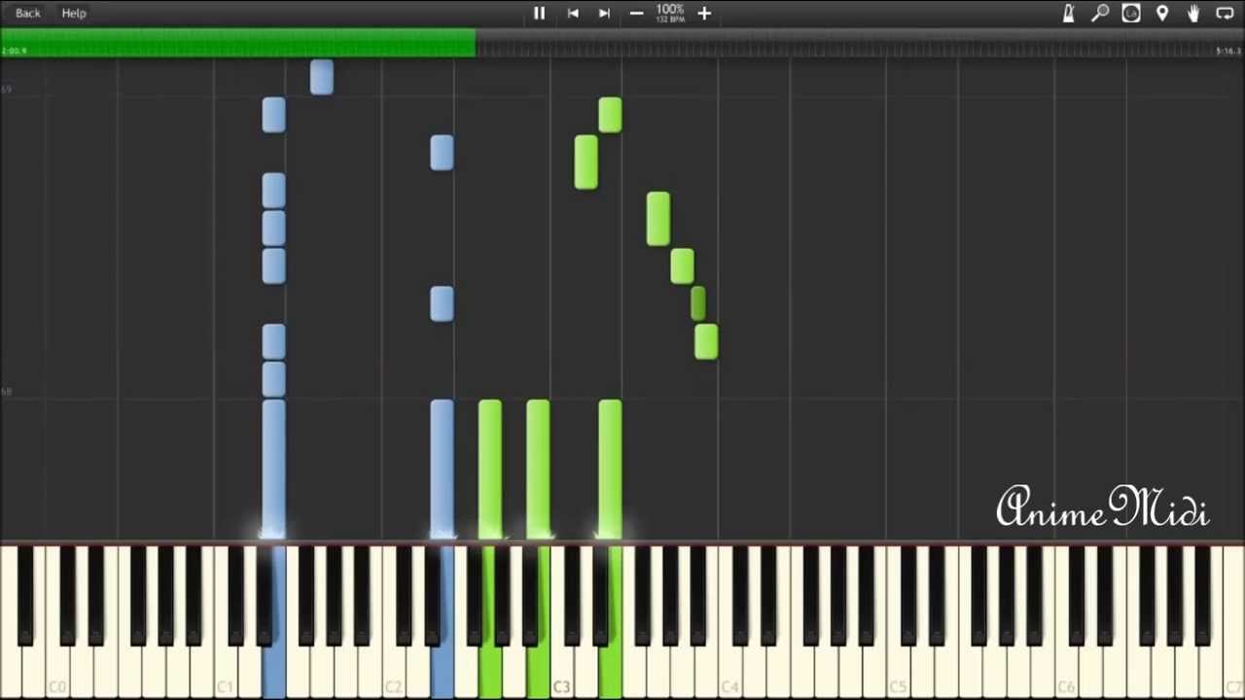Decrease playback speed with minus button
Viewport: 1245px width, 700px height.
(636, 13)
